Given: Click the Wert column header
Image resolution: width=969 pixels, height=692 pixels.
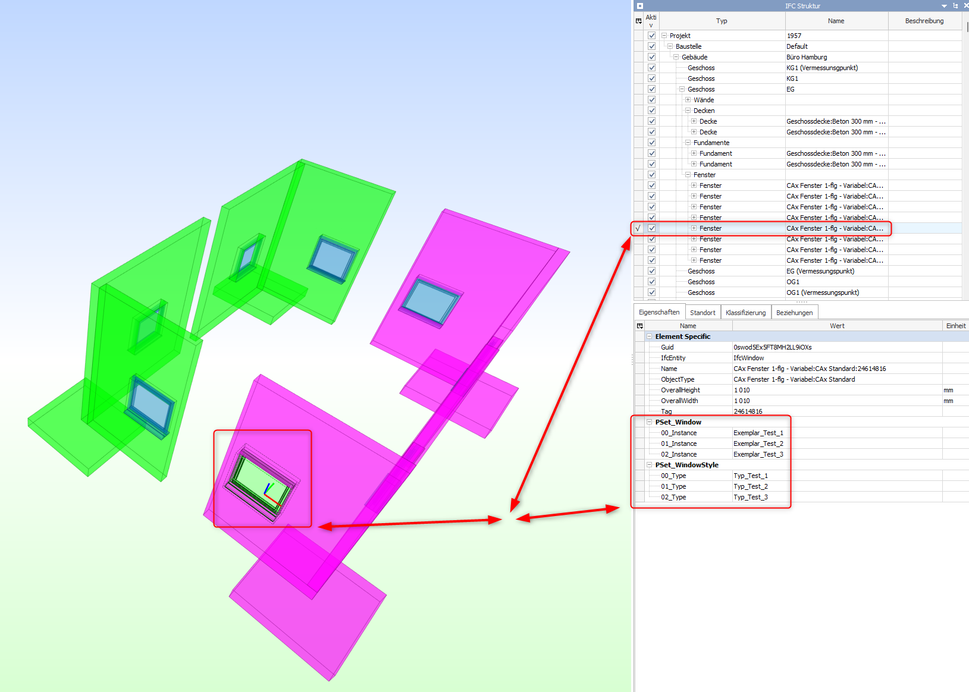Looking at the screenshot, I should pos(837,326).
